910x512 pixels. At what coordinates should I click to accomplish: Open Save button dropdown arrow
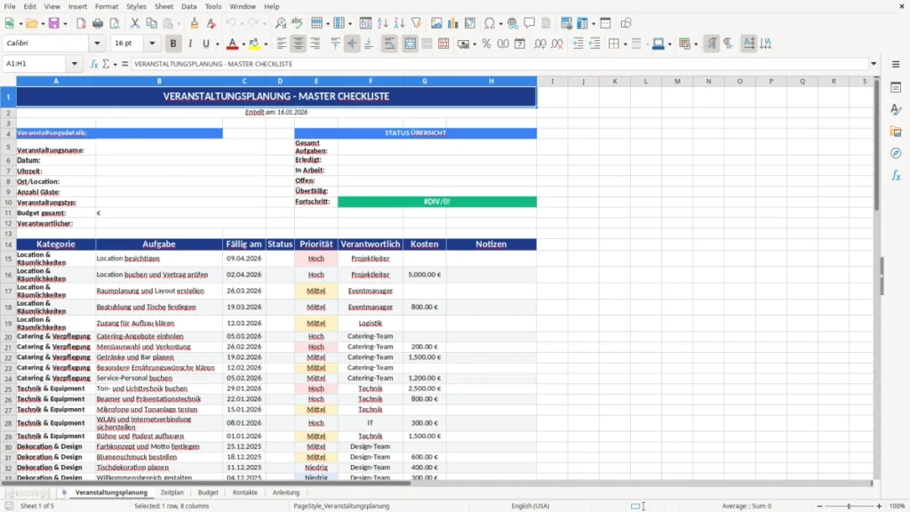(65, 24)
